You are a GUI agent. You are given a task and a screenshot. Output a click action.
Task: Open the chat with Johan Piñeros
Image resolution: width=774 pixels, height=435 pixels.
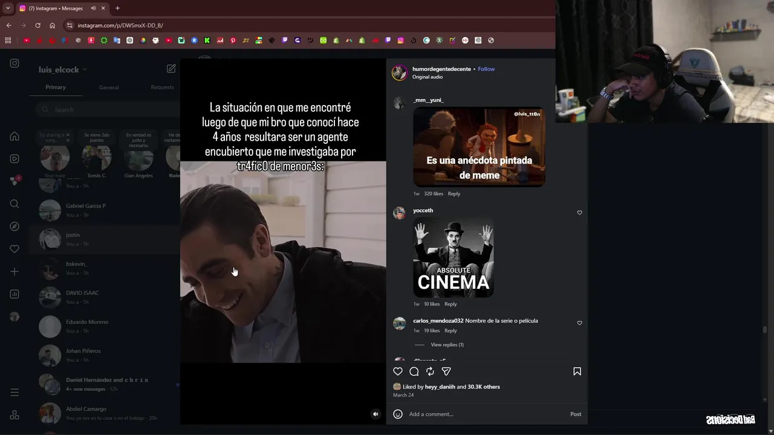104,355
